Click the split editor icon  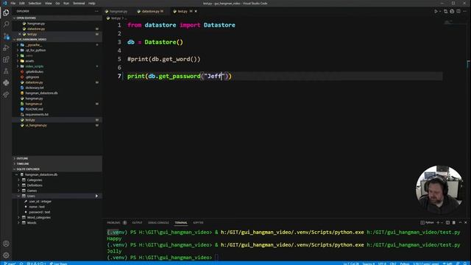pos(458,12)
